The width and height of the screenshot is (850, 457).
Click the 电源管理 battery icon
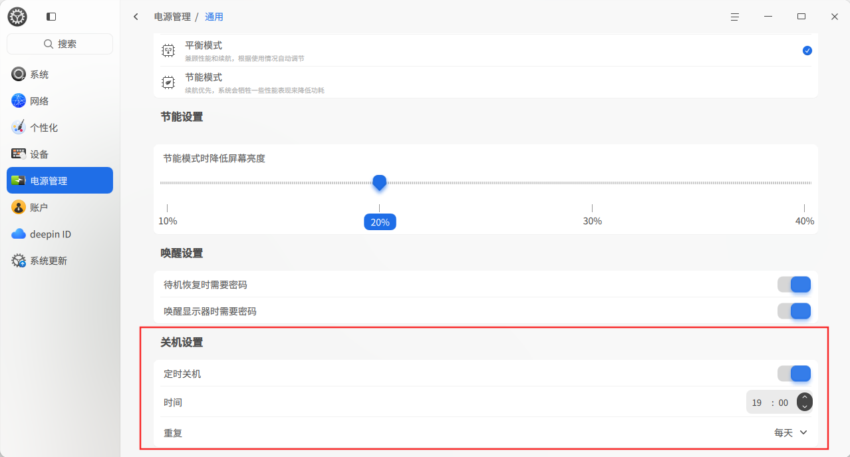click(x=19, y=181)
